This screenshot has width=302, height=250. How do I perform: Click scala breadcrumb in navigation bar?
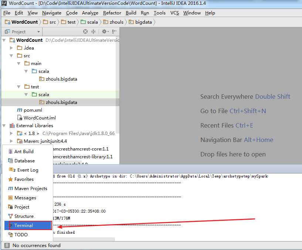89,22
